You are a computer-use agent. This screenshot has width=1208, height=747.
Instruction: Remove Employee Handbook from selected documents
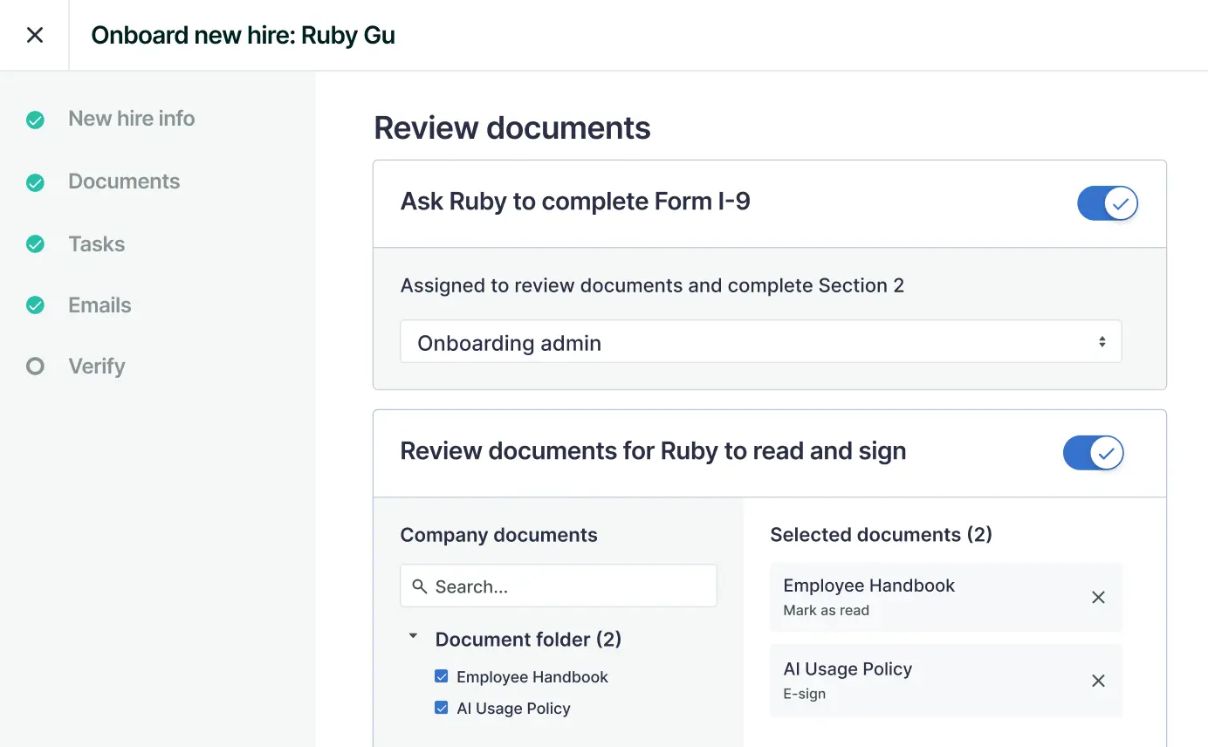pos(1098,597)
